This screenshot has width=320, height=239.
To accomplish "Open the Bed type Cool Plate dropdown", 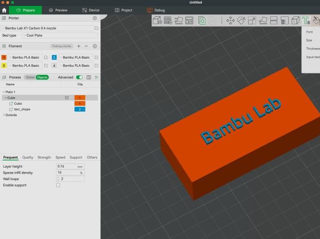I will click(60, 35).
